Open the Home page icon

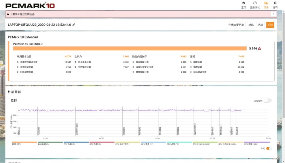click(x=243, y=3)
